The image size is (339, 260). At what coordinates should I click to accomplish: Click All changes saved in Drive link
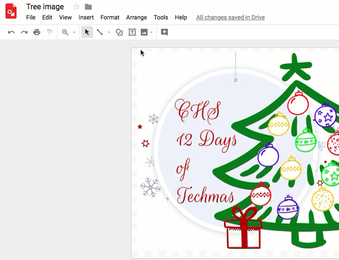(x=230, y=17)
